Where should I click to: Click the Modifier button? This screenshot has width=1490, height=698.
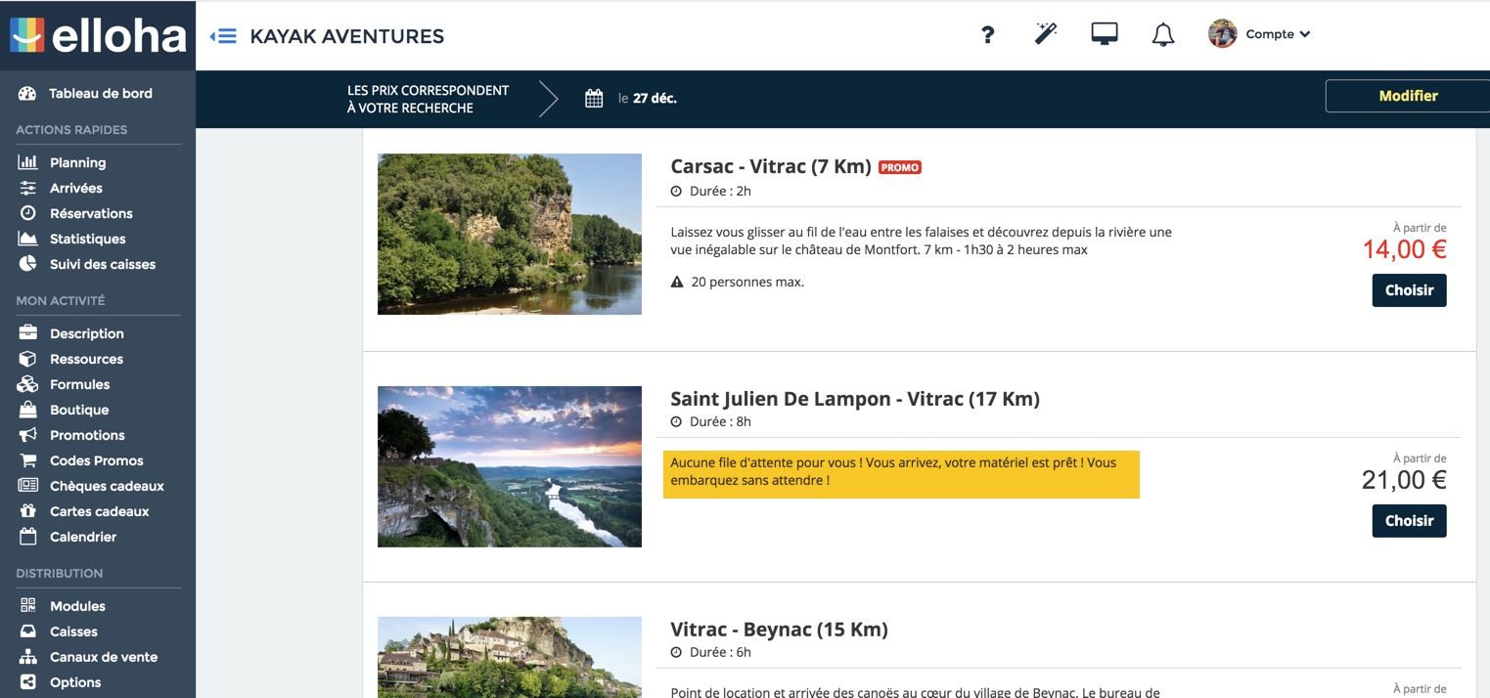tap(1407, 96)
